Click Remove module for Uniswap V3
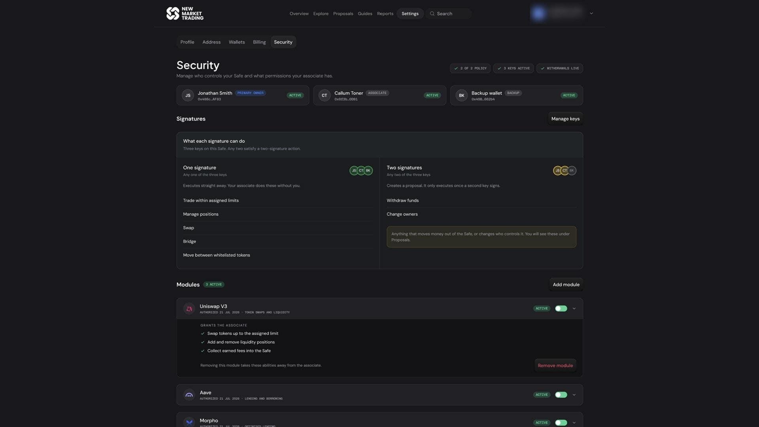The width and height of the screenshot is (759, 427). pos(555,366)
